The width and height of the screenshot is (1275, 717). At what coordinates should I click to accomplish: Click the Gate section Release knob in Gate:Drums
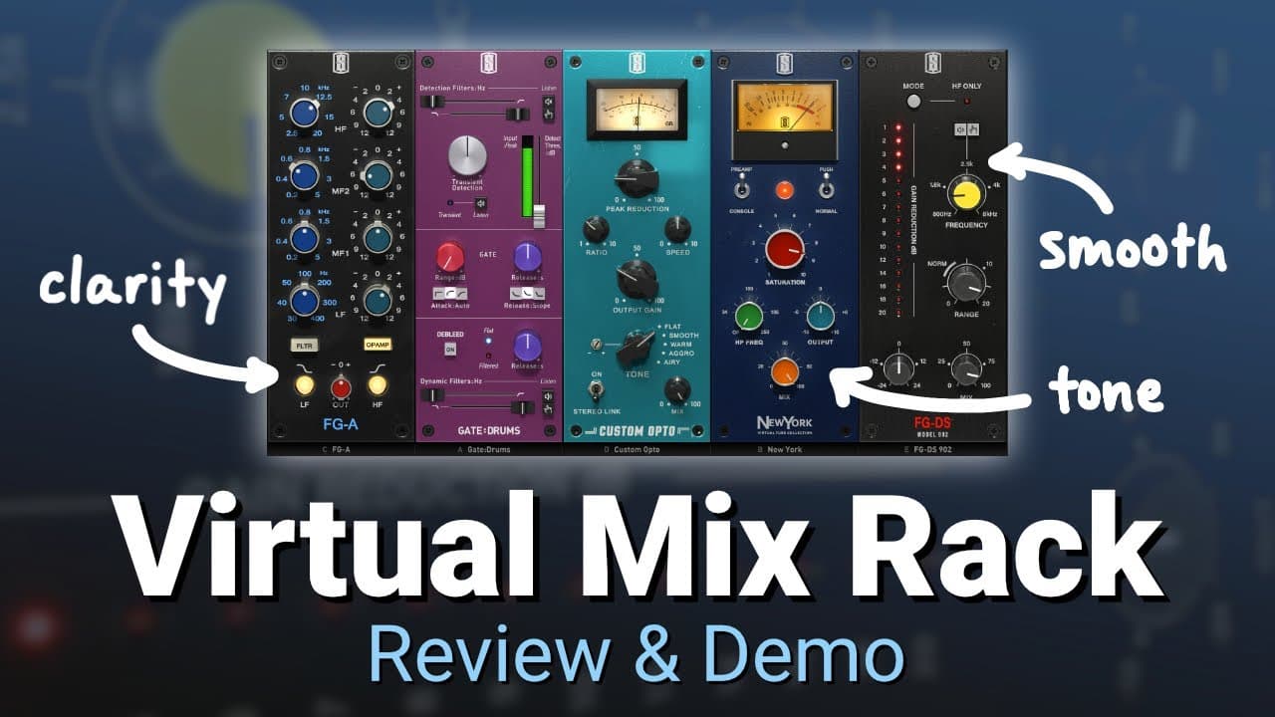[x=527, y=256]
